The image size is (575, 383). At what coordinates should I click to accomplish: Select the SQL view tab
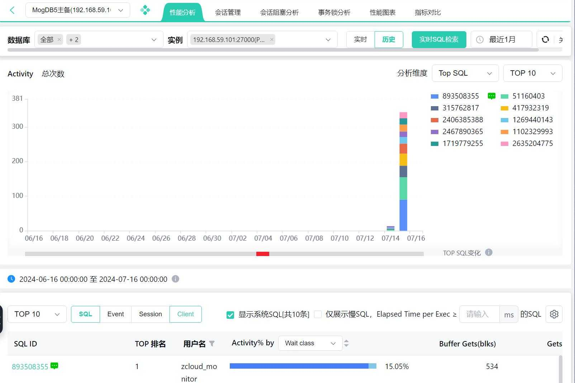pos(85,314)
